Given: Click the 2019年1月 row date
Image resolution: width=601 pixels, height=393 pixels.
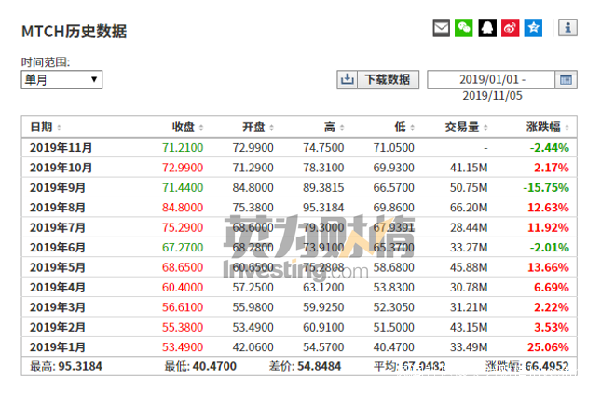Looking at the screenshot, I should [x=58, y=347].
